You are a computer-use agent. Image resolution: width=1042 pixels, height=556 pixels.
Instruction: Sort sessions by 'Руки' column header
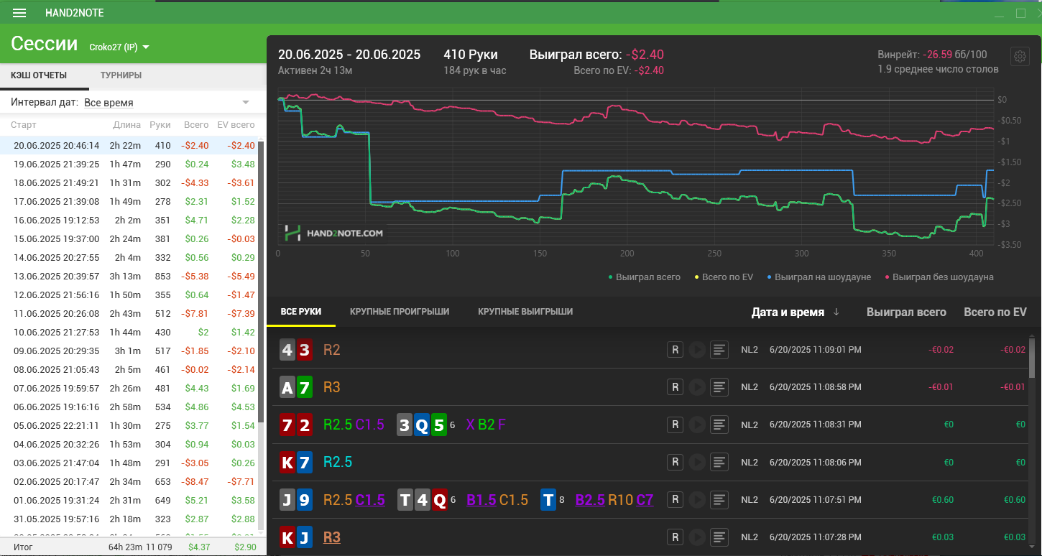click(160, 124)
